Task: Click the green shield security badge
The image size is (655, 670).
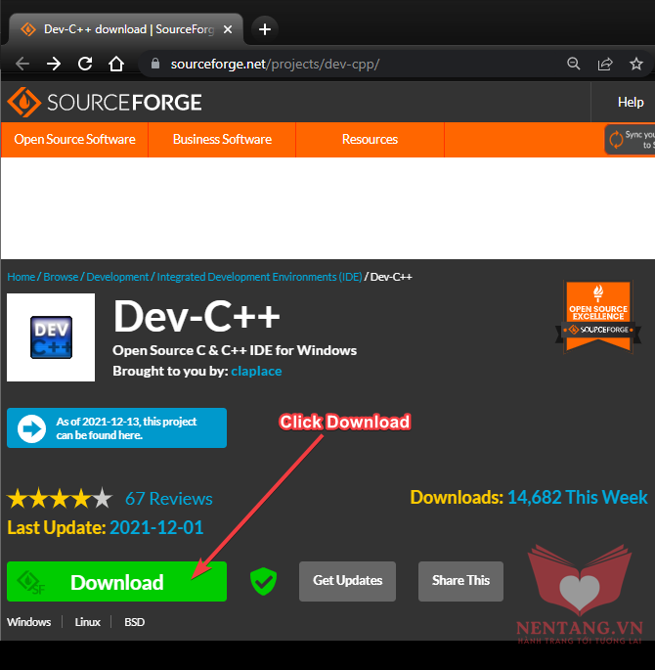Action: (263, 581)
